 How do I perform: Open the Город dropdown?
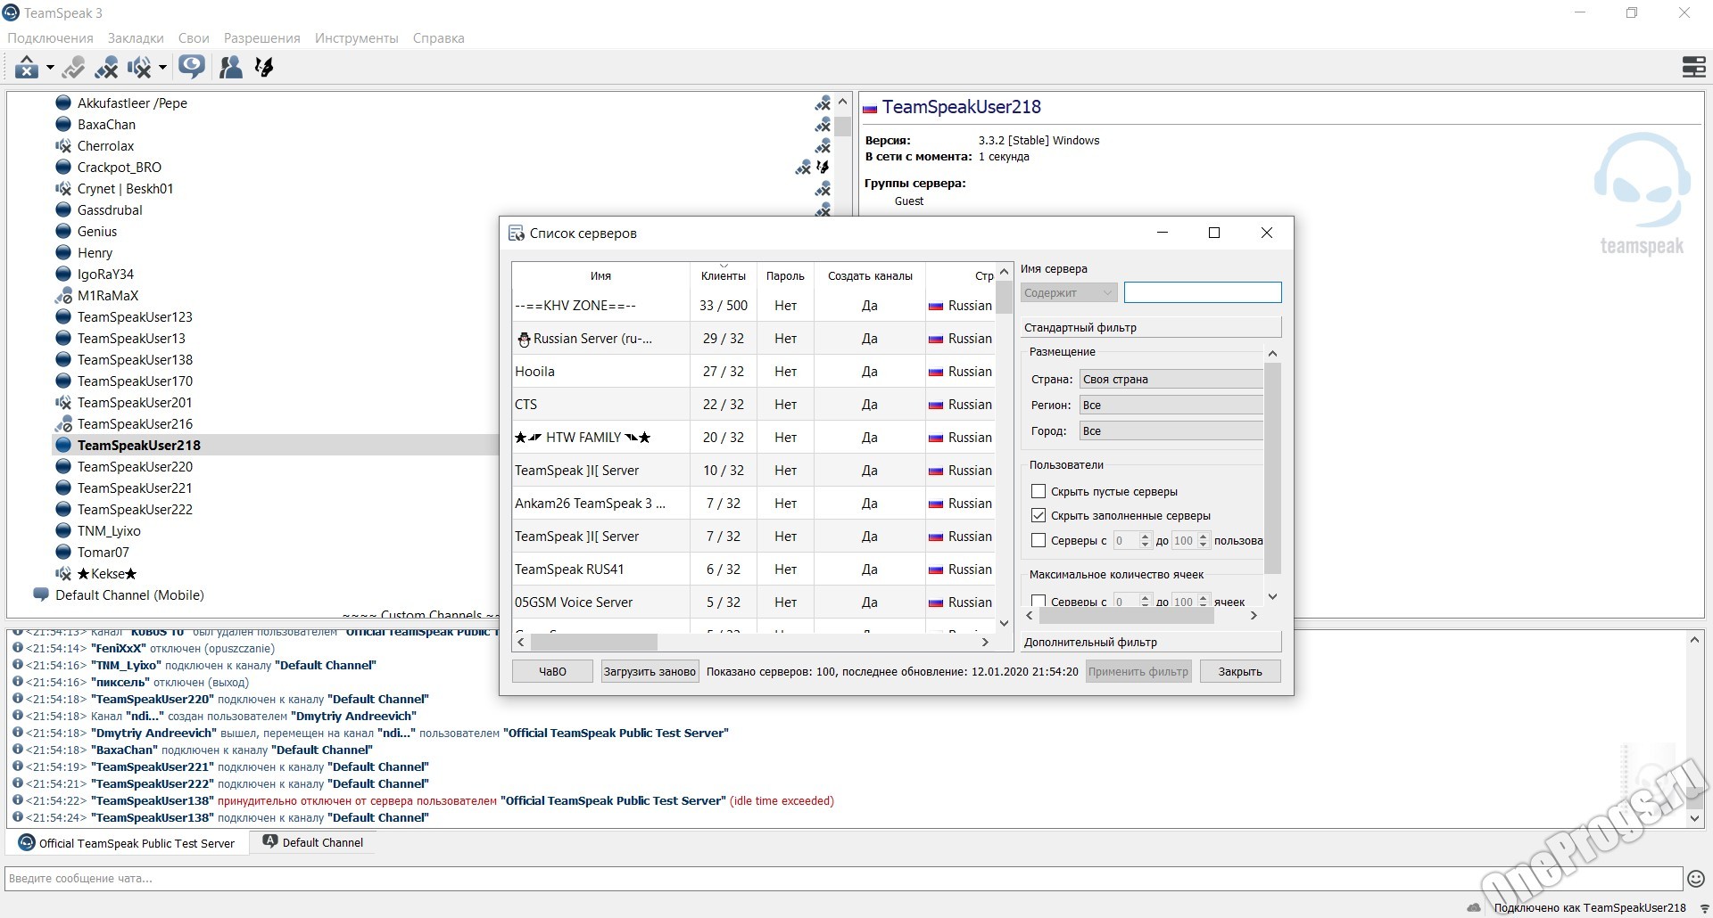click(1171, 431)
